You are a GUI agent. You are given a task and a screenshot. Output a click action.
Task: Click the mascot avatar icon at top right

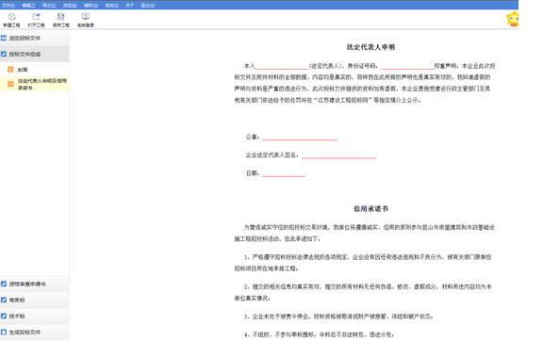coord(513,19)
